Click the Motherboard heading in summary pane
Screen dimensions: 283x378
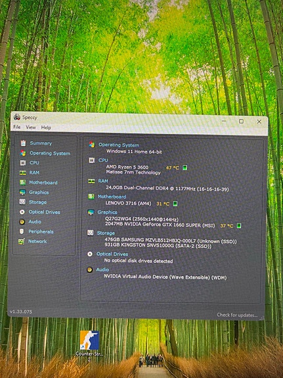pos(112,197)
